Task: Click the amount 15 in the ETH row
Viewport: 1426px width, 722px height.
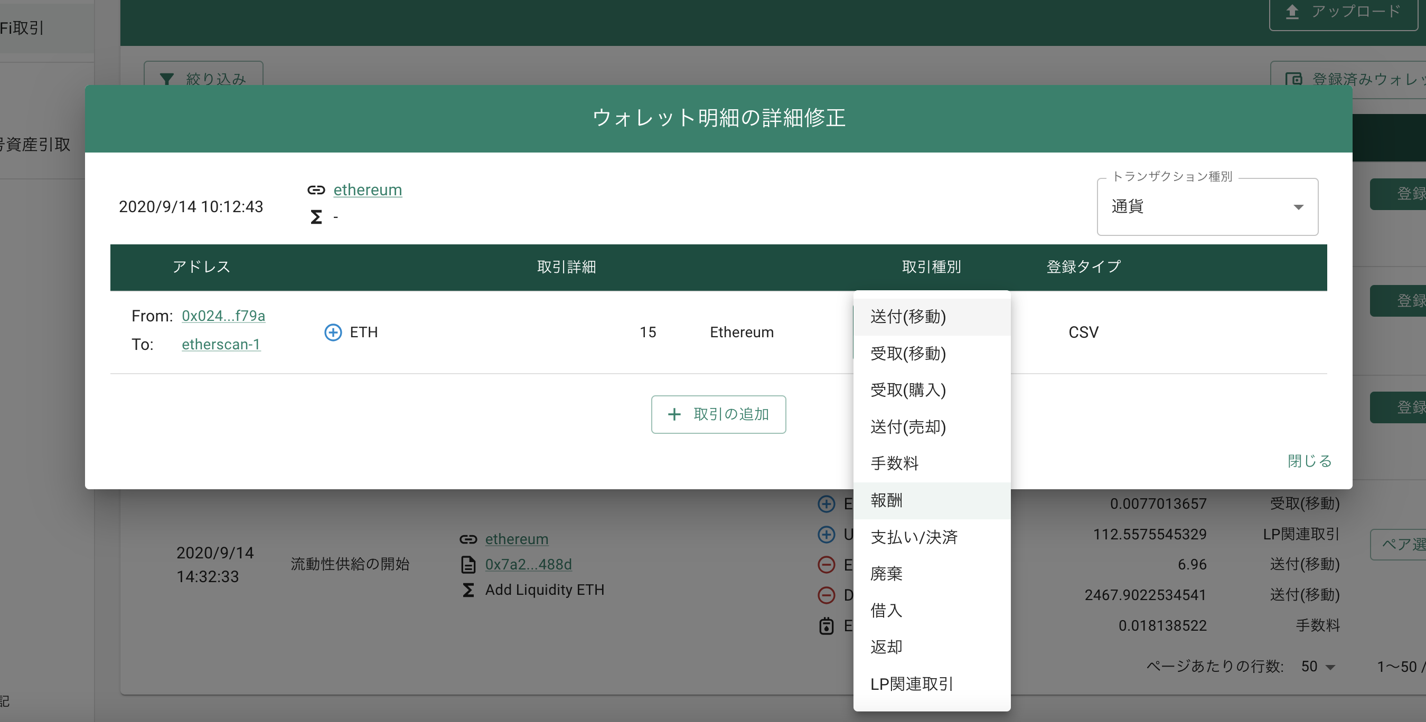Action: click(x=648, y=332)
